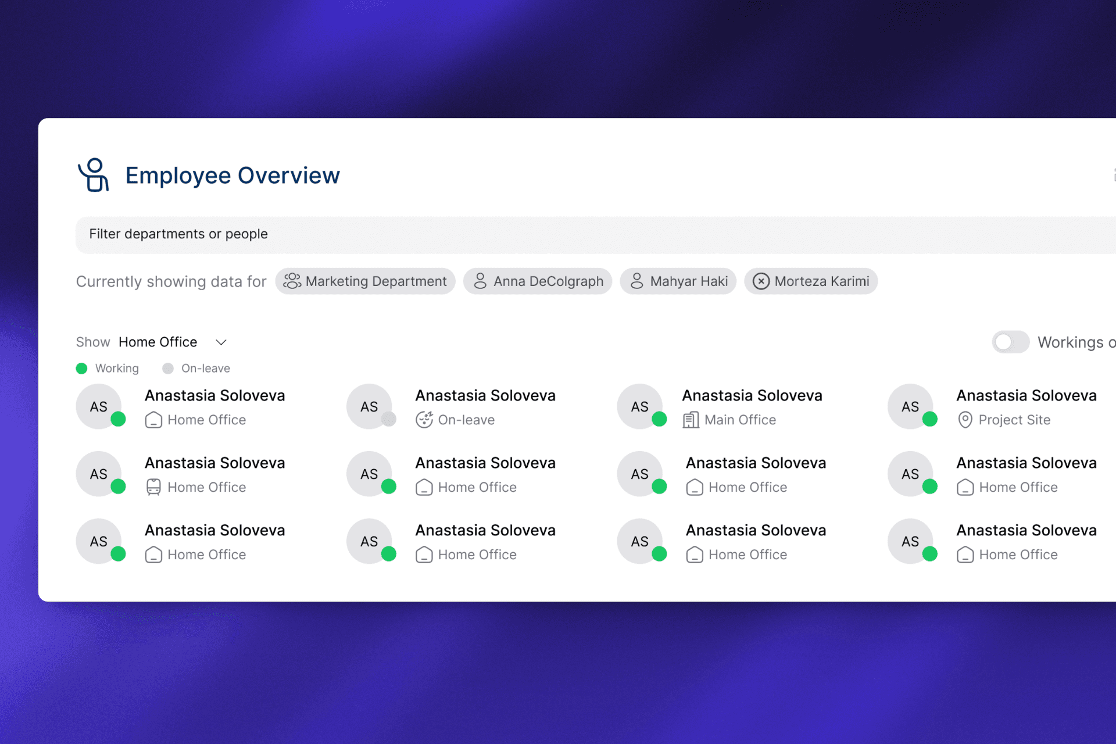Expand the Show Home Office dropdown chevron
Screen dimensions: 1116x744
(x=221, y=342)
